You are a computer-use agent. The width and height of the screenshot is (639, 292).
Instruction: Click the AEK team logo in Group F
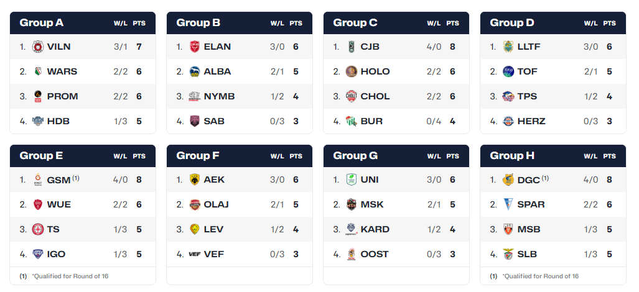(x=195, y=180)
